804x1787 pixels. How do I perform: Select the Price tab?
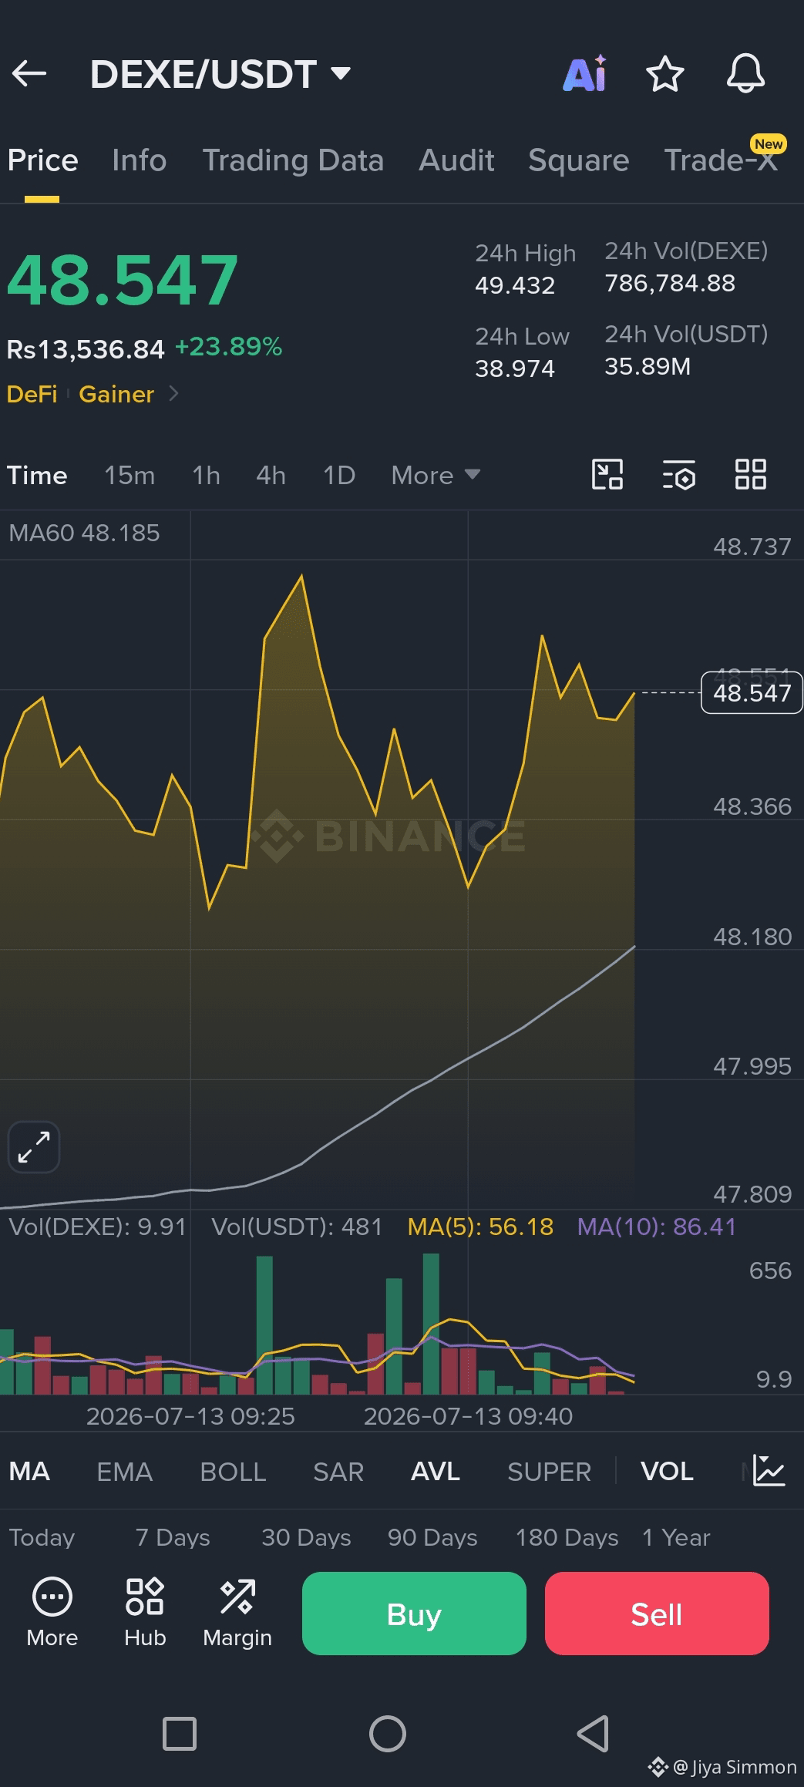42,160
